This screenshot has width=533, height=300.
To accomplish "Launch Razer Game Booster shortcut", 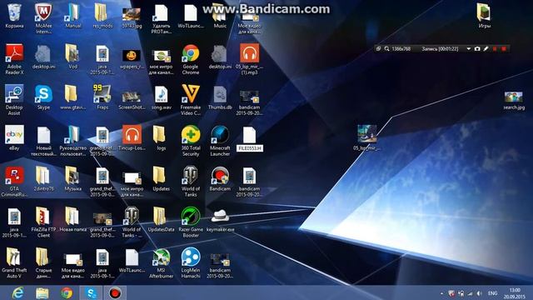I will [191, 222].
